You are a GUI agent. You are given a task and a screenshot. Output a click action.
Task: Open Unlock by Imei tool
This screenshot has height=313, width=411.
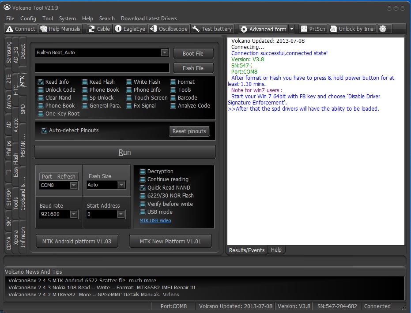coord(353,29)
